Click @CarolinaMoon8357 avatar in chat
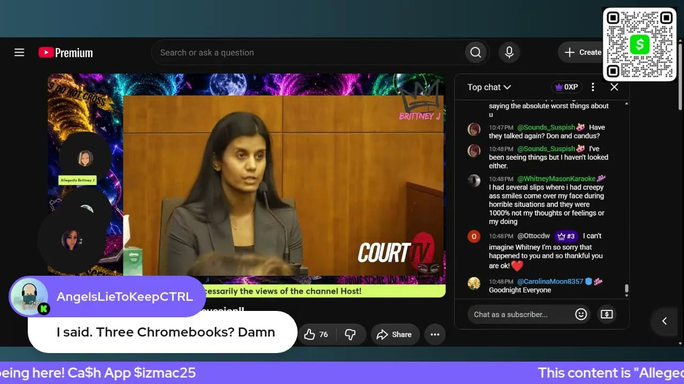The height and width of the screenshot is (384, 684). [x=474, y=283]
